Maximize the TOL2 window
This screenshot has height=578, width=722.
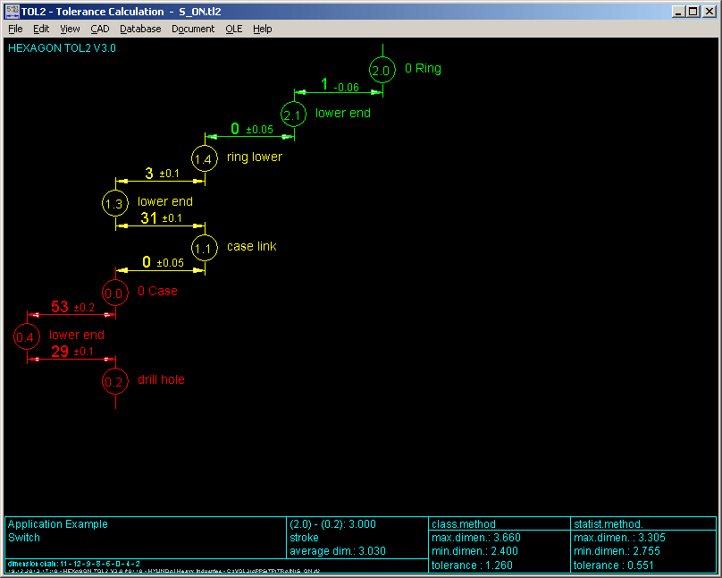(x=693, y=12)
